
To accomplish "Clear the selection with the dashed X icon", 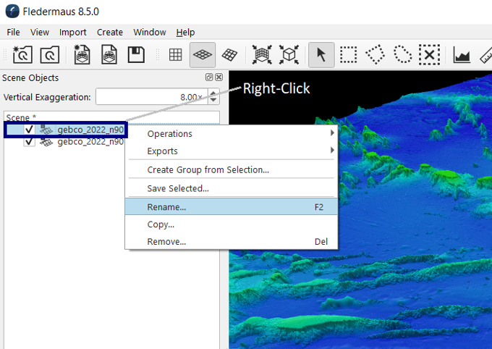I will click(x=429, y=55).
